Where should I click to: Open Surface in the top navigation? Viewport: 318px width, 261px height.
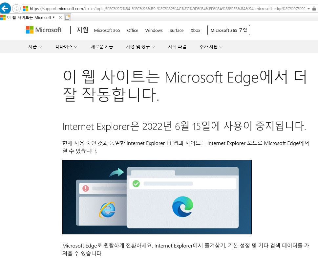pos(177,30)
